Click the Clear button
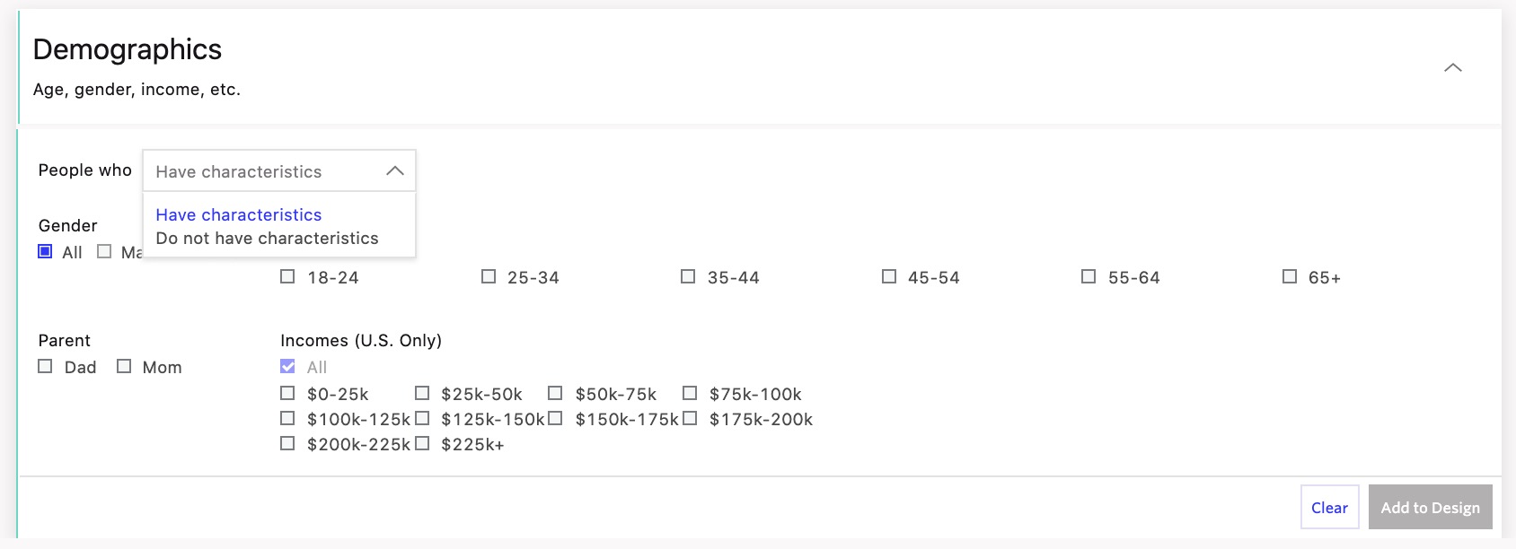The image size is (1516, 549). click(1329, 508)
